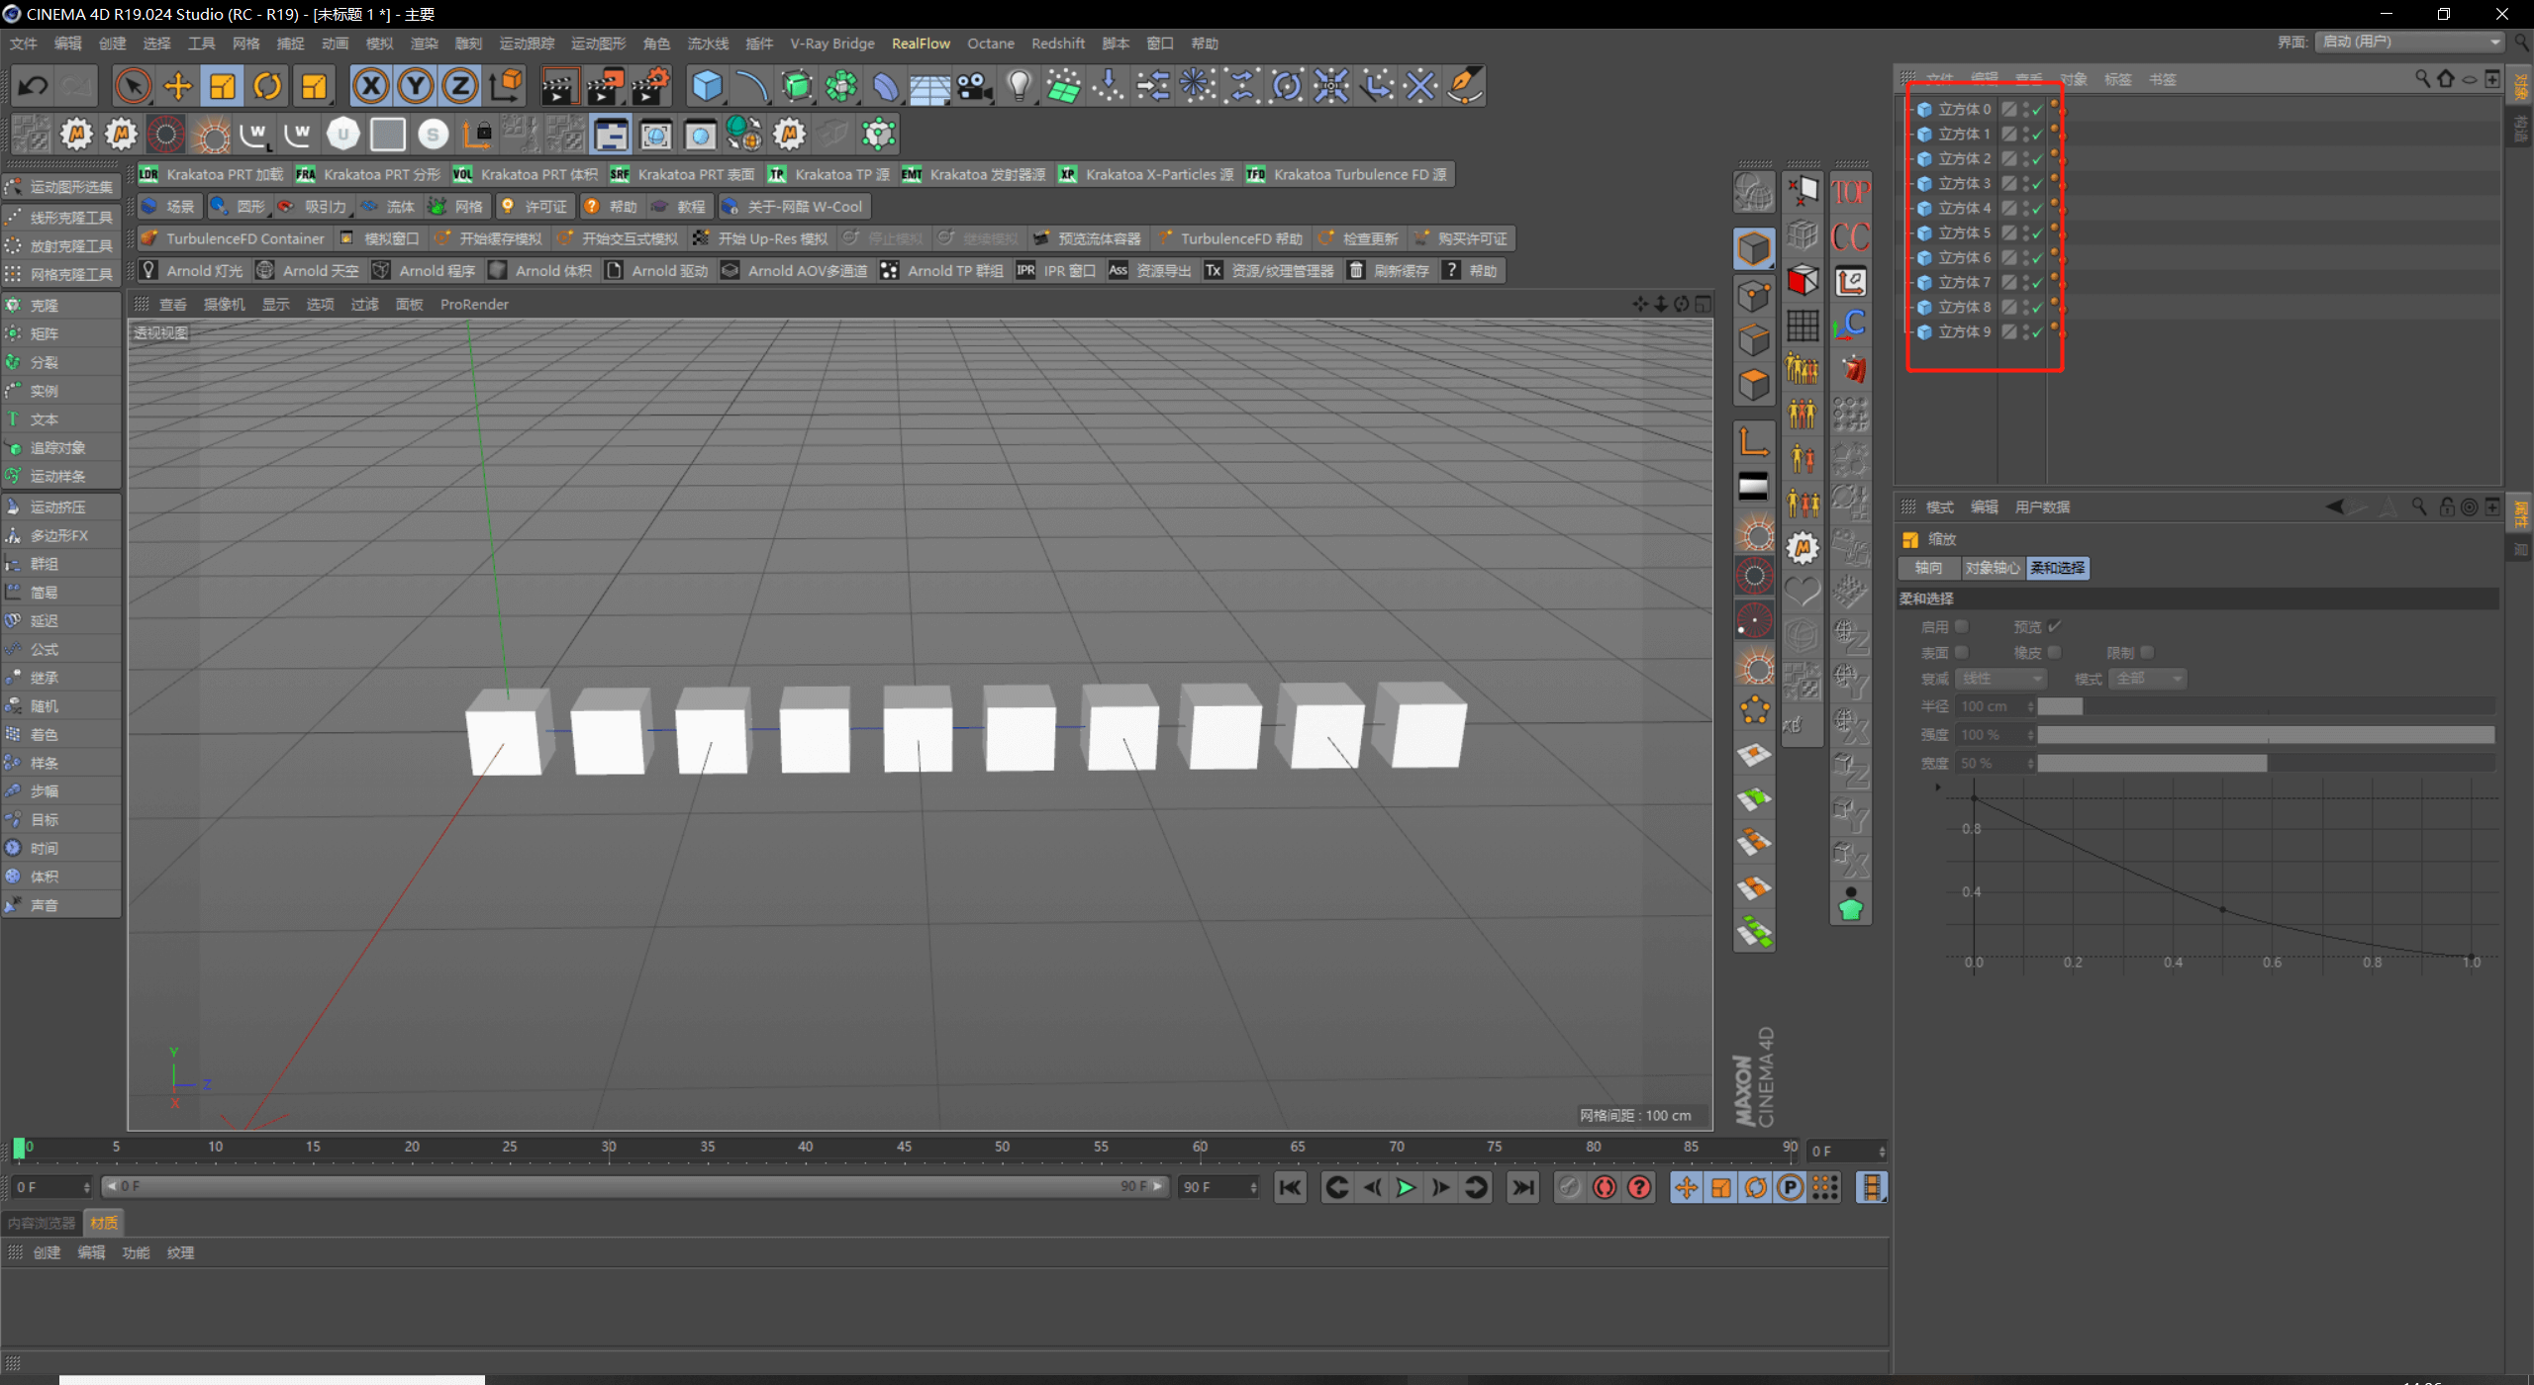
Task: Click the 随机 effector button
Action: (61, 706)
